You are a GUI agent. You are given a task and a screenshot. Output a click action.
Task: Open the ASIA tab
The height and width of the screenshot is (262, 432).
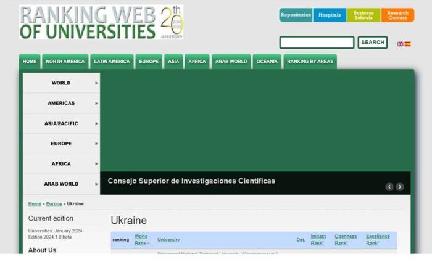pos(173,62)
